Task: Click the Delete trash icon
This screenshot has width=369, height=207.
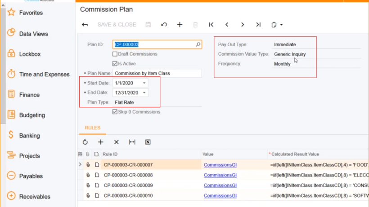Action: click(195, 25)
